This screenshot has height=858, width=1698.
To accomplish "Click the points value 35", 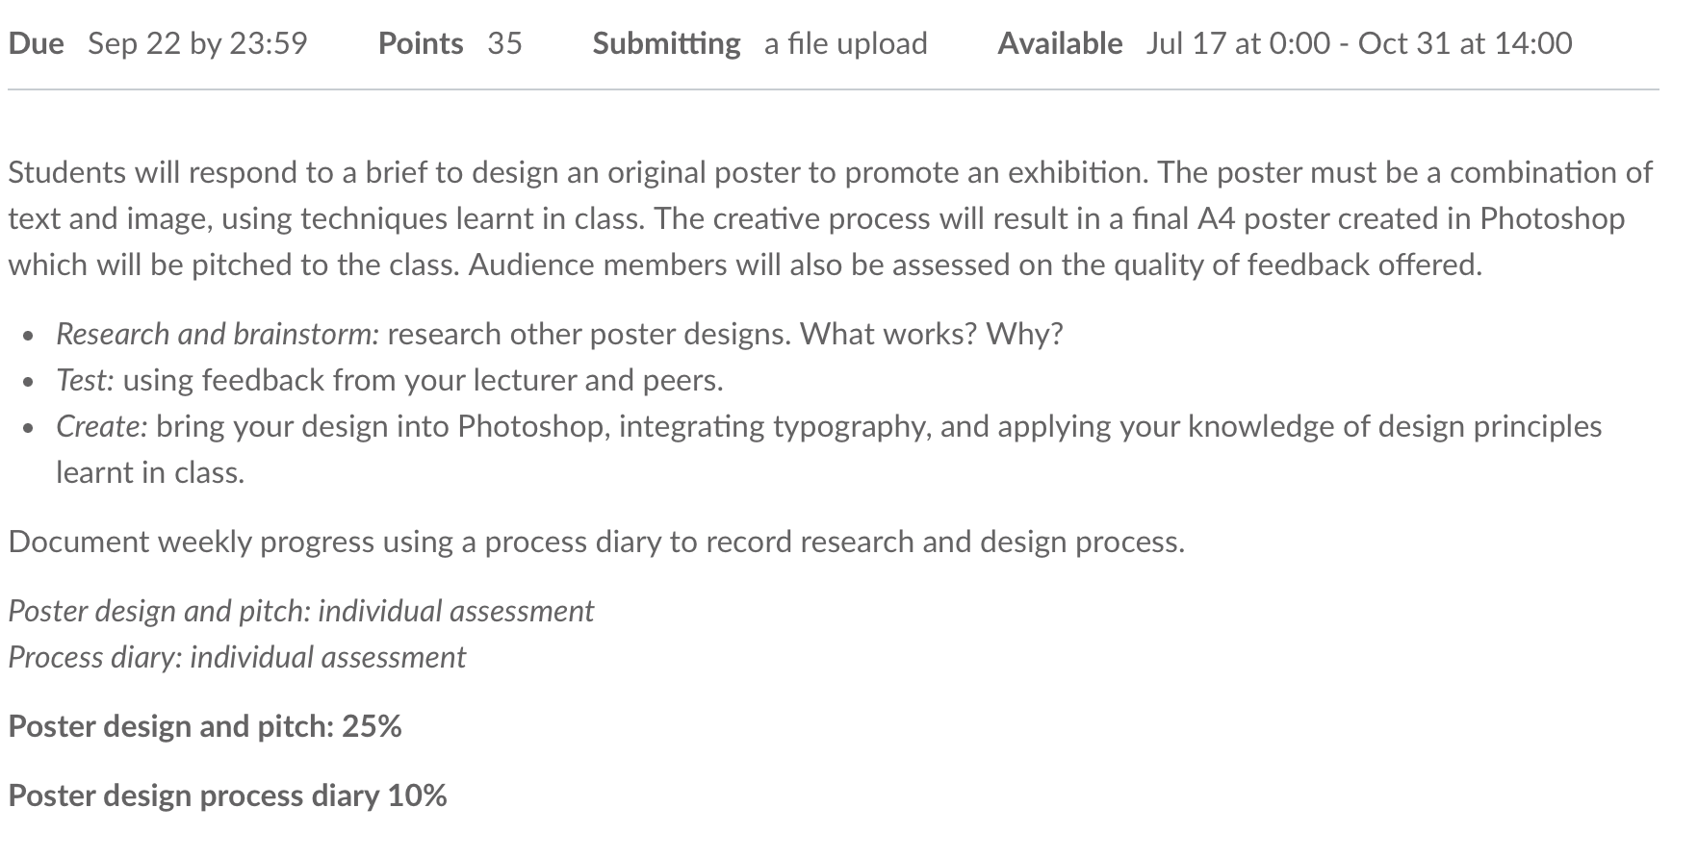I will (504, 43).
